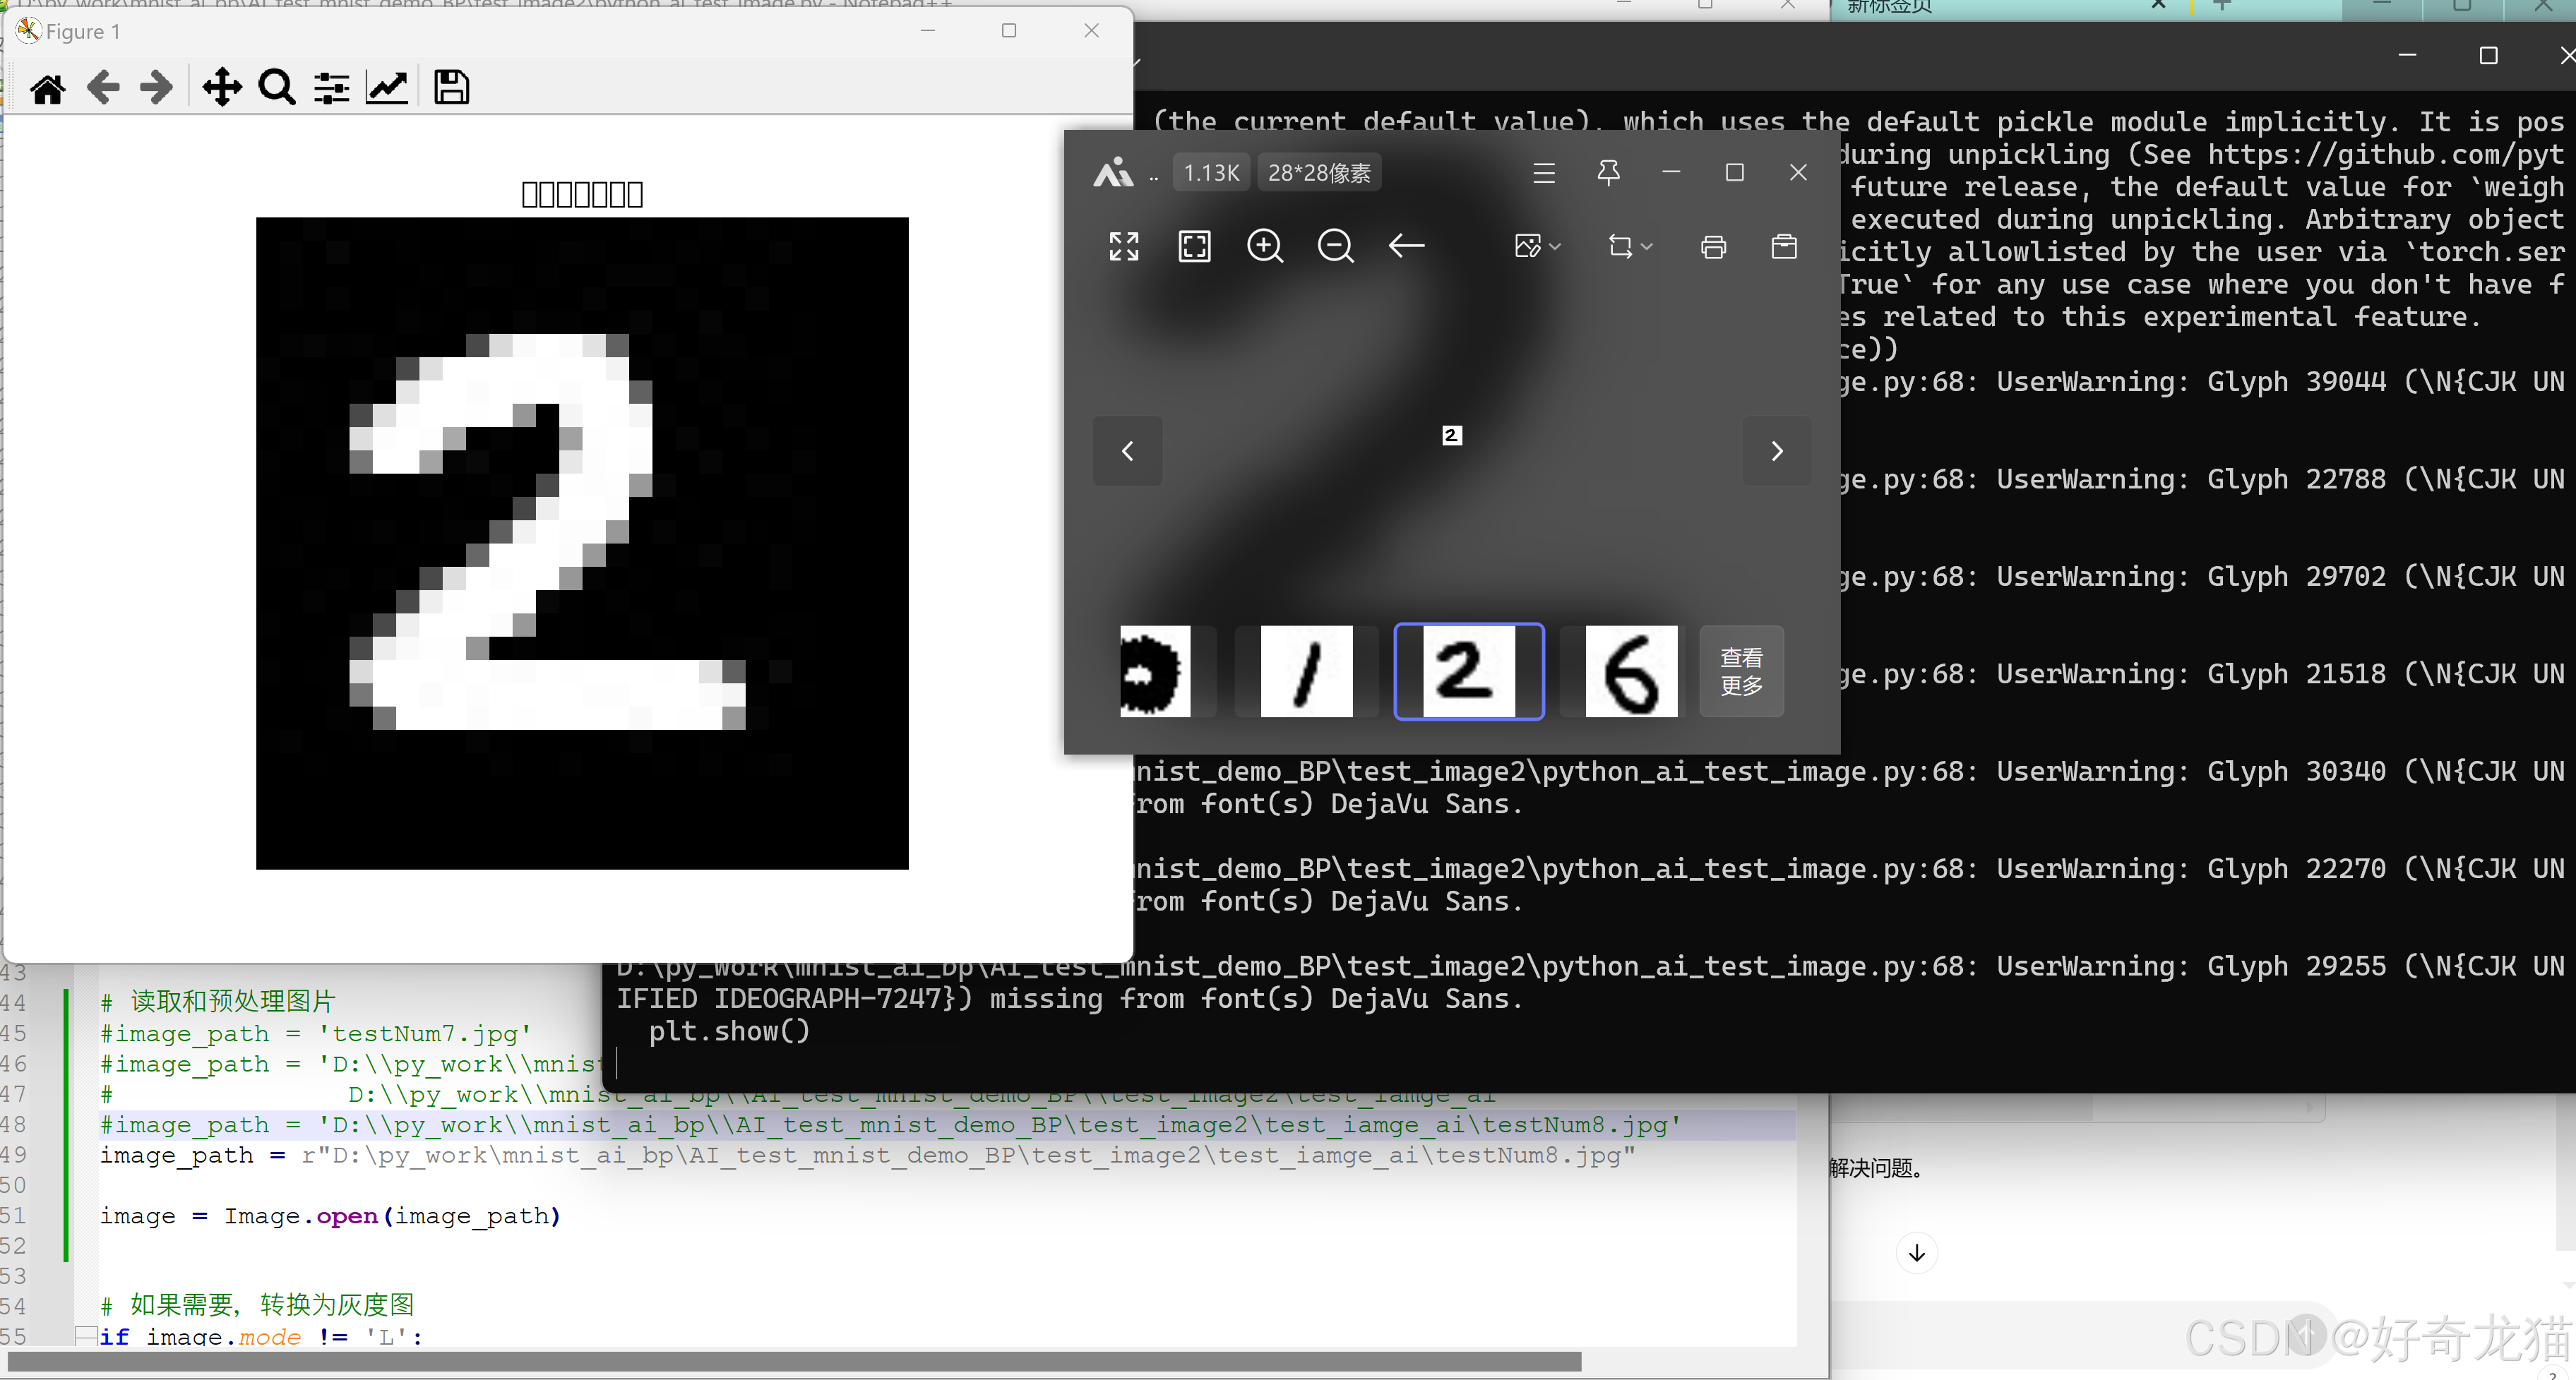Viewport: 2576px width, 1380px height.
Task: Select the digit 1 thumbnail in viewer strip
Action: pos(1306,671)
